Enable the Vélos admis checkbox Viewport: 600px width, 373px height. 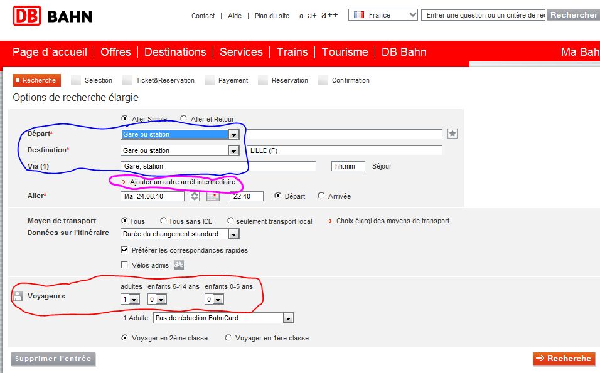coord(124,265)
